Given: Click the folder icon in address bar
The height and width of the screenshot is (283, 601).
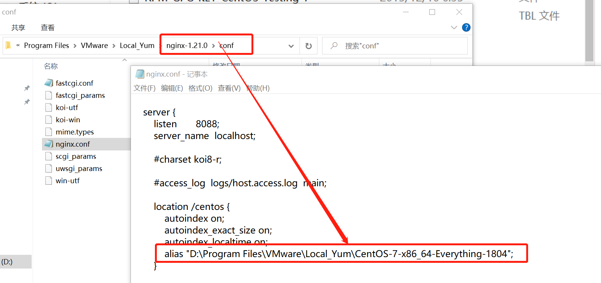Looking at the screenshot, I should pyautogui.click(x=8, y=45).
